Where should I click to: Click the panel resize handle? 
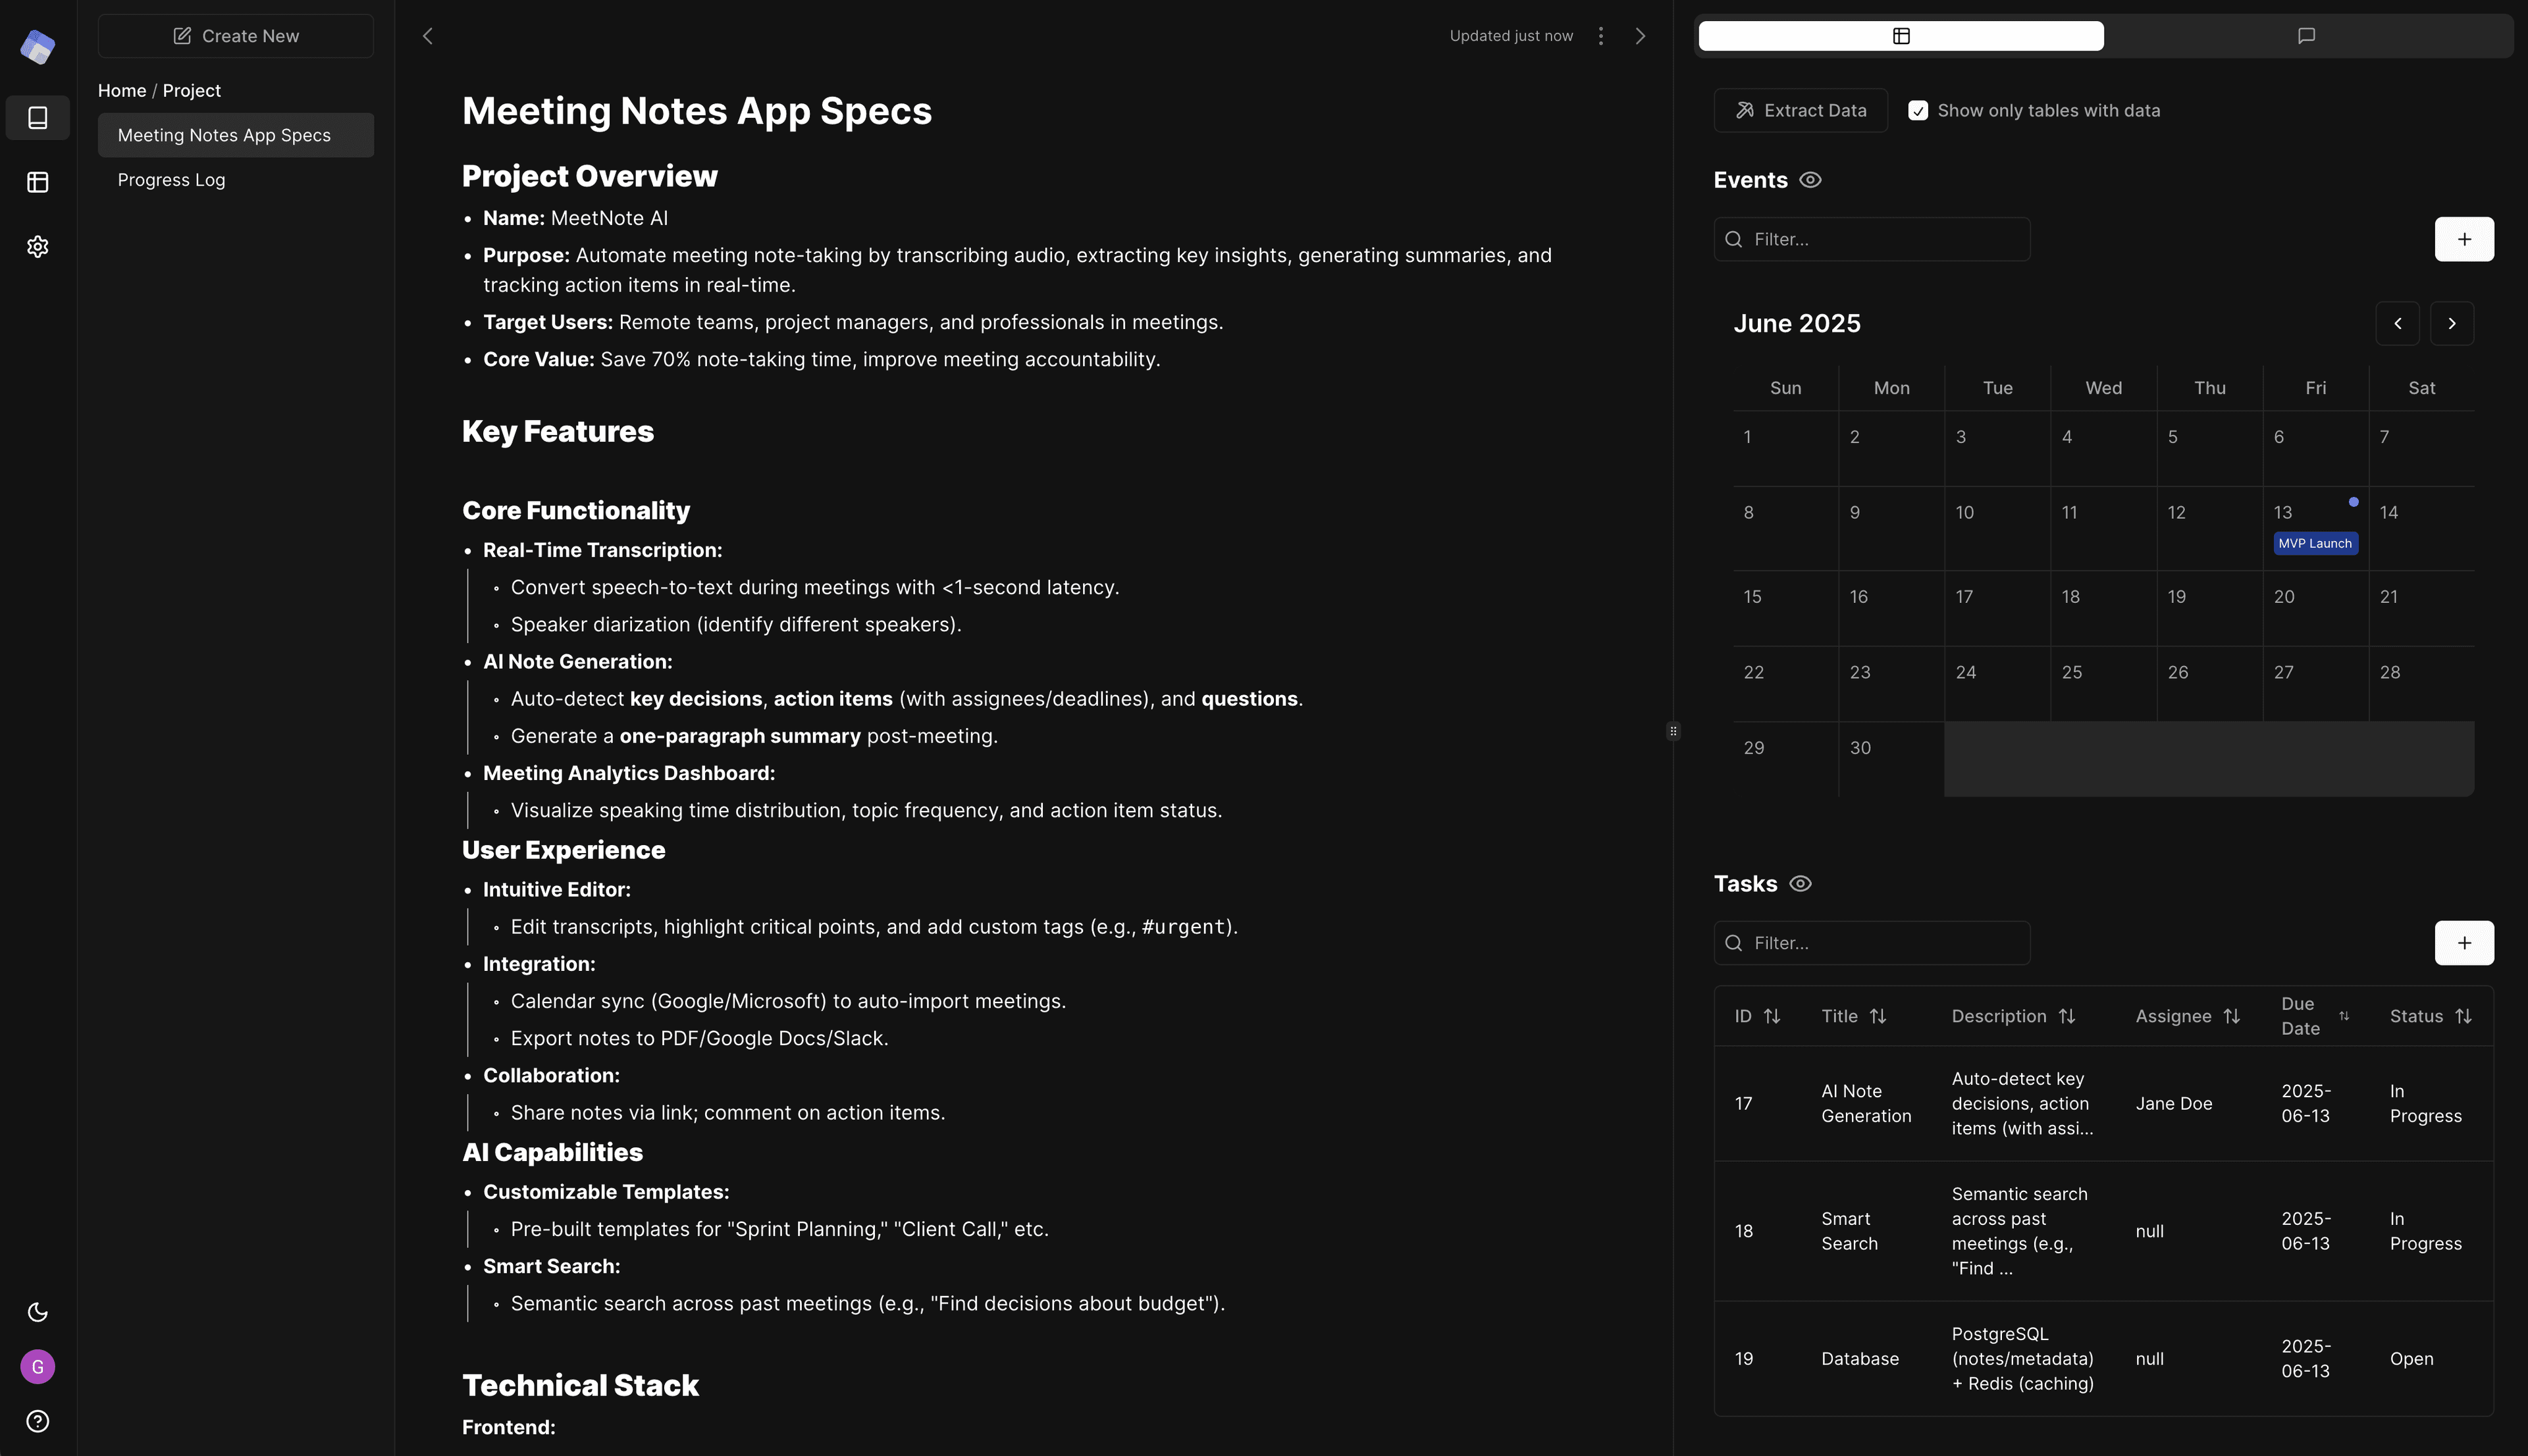click(1673, 731)
